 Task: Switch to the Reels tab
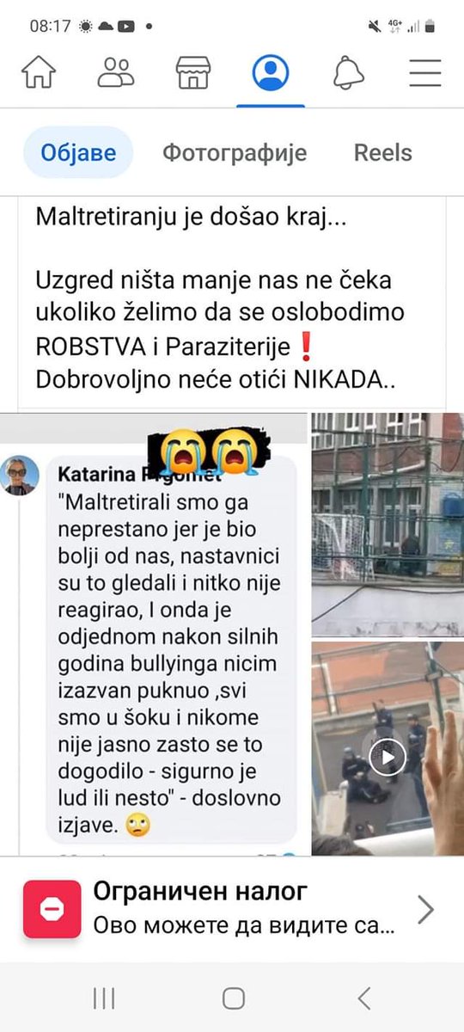tap(383, 153)
